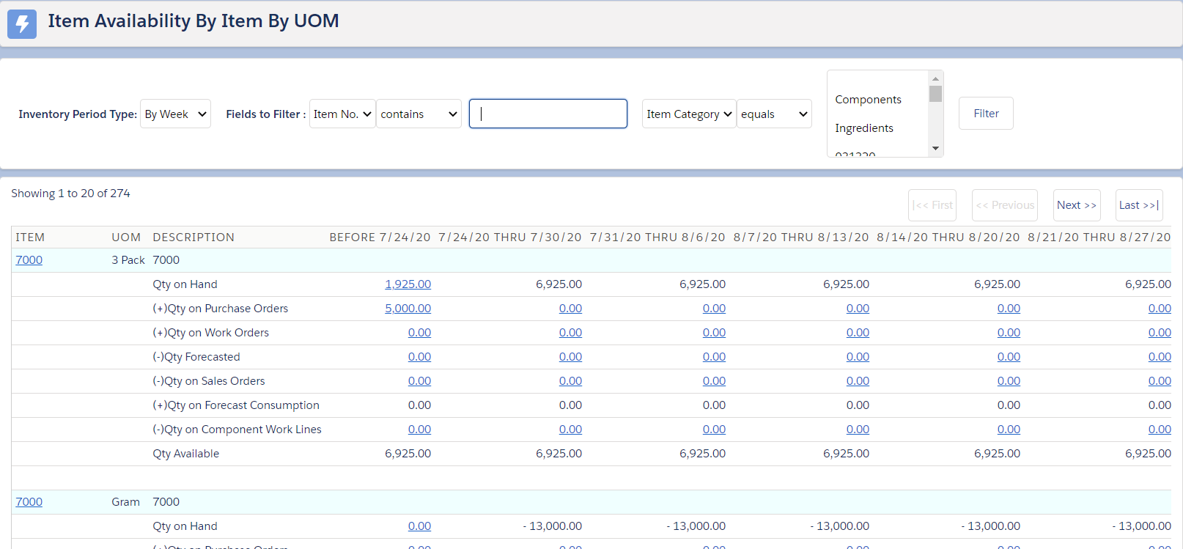Click the 'Inventory Period Type:' label
Screen dimensions: 1183x549
click(x=78, y=114)
